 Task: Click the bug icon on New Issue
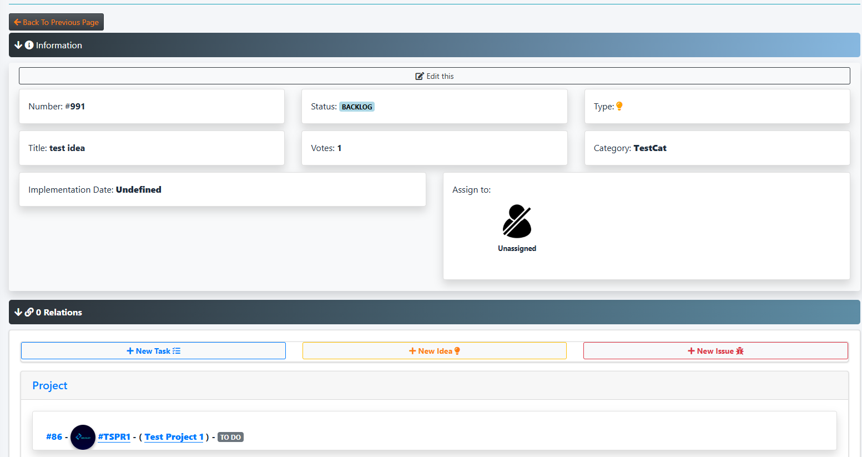tap(740, 351)
